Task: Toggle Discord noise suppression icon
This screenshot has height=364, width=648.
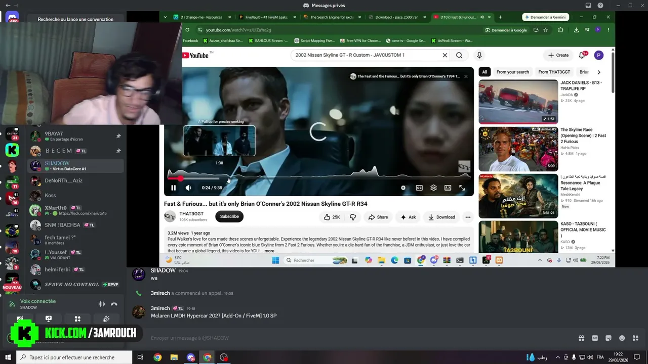Action: 102,304
